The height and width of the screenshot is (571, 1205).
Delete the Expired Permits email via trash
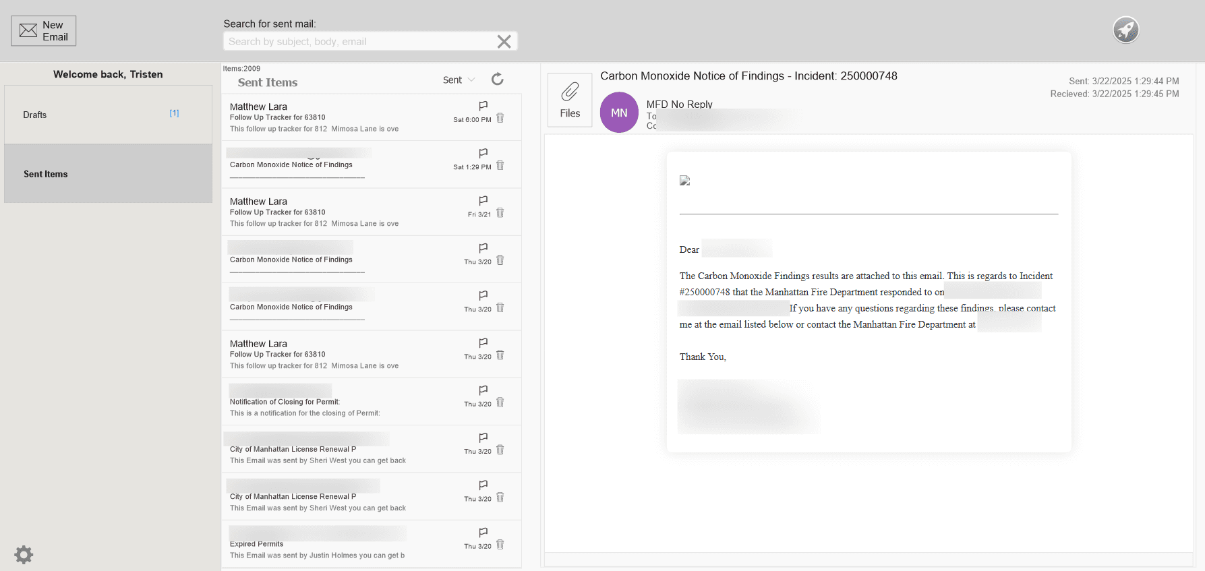(x=500, y=545)
